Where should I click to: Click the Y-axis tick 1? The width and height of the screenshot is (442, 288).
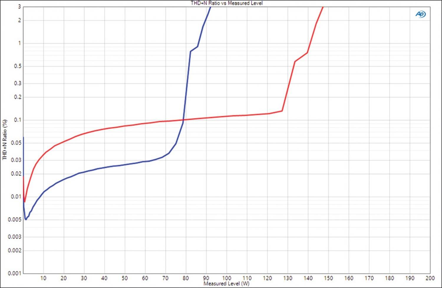pos(19,43)
